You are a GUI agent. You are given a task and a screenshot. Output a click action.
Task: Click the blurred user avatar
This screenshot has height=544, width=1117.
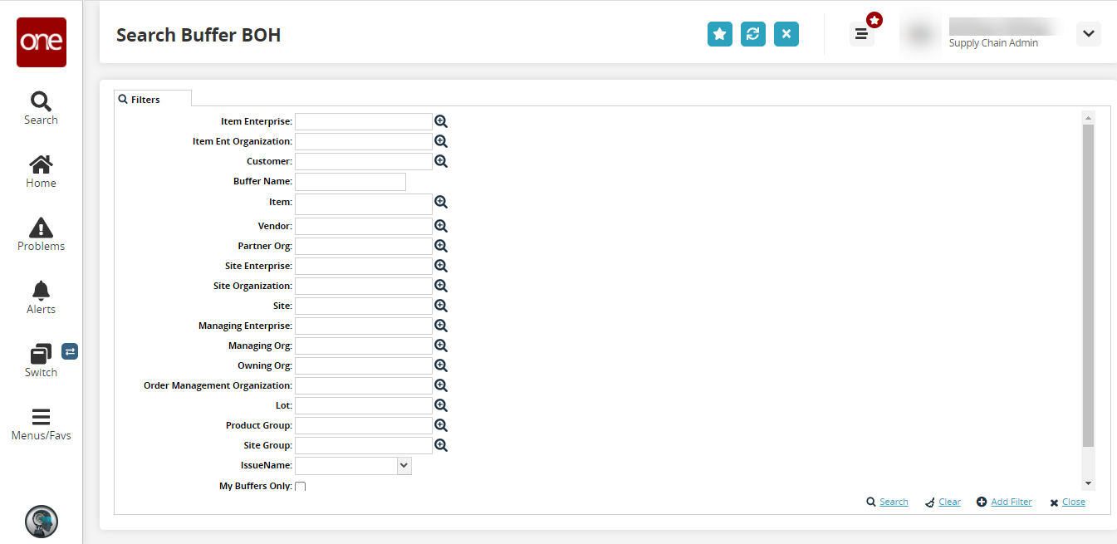[x=919, y=34]
